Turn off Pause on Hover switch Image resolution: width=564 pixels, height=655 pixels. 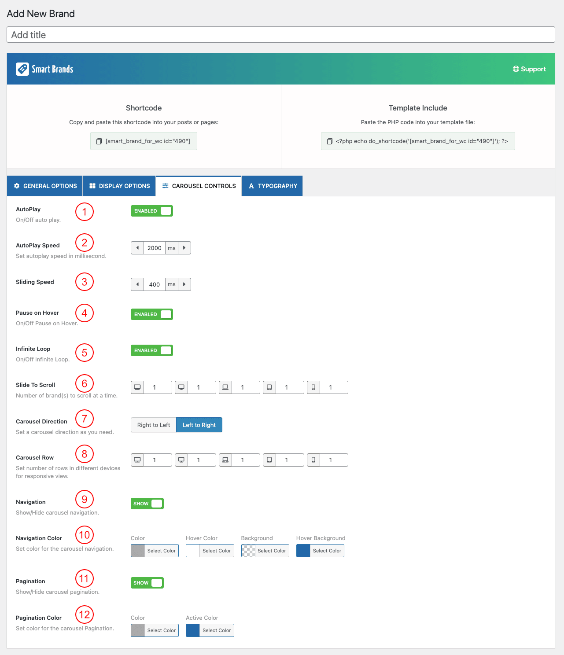[x=152, y=314]
